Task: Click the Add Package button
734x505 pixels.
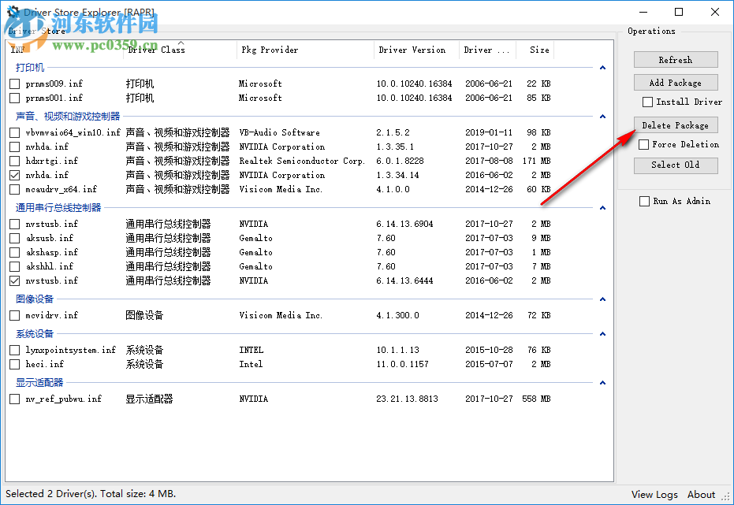Action: click(675, 82)
